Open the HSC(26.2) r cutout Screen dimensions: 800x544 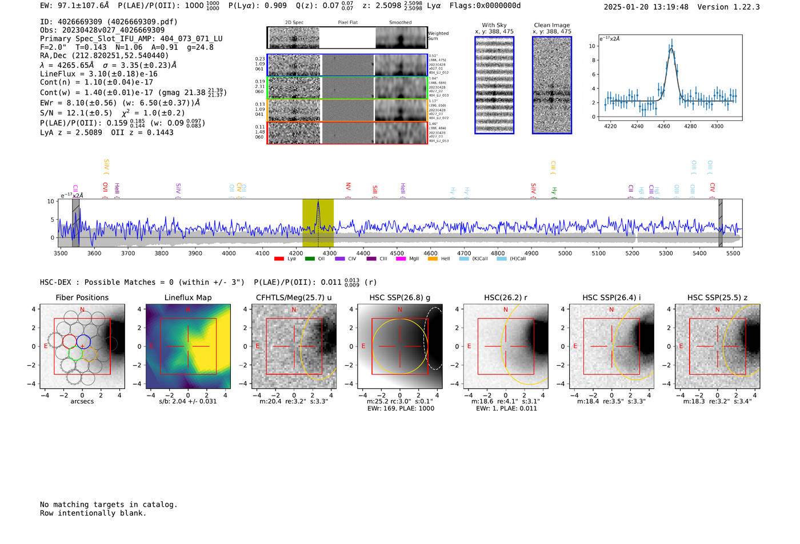(x=506, y=346)
